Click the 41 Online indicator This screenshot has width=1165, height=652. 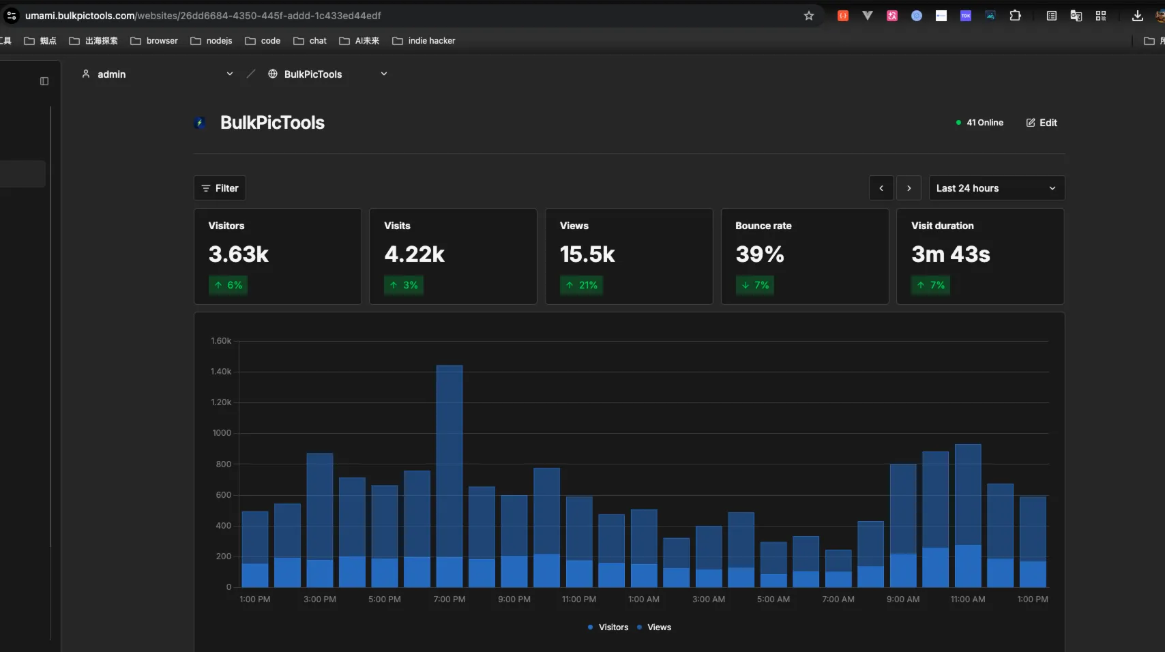[979, 123]
